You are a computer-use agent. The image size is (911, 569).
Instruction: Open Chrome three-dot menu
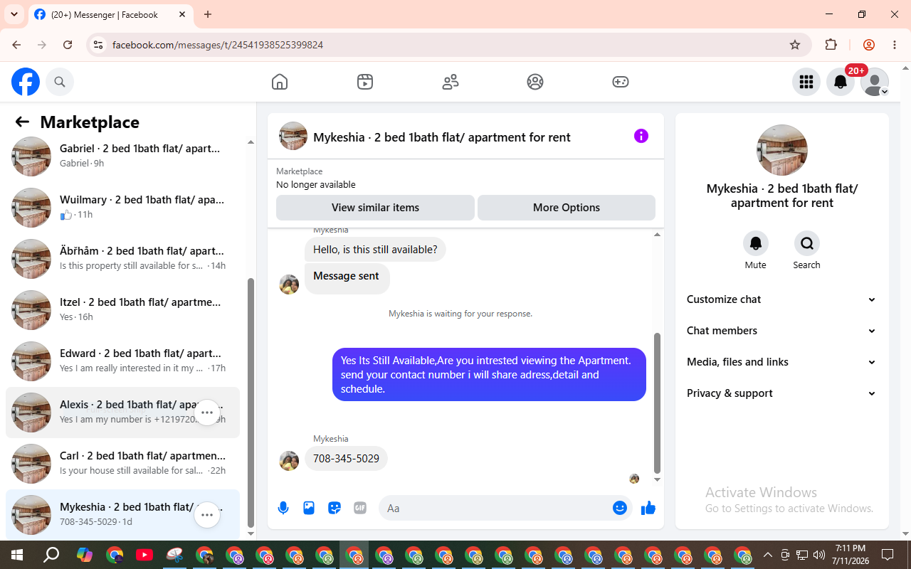coord(895,45)
